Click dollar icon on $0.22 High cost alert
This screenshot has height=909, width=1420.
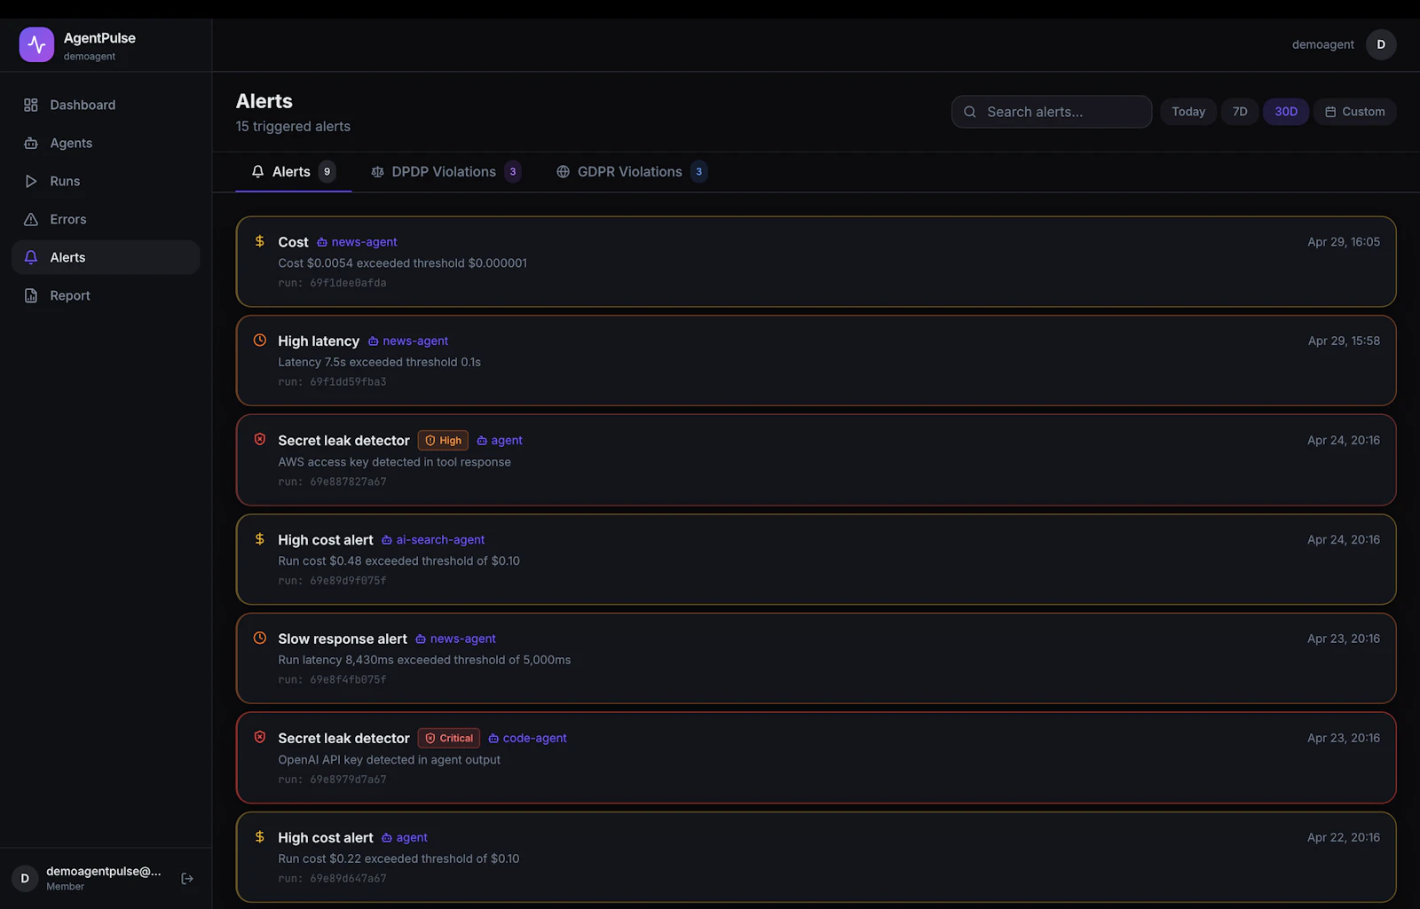click(260, 837)
